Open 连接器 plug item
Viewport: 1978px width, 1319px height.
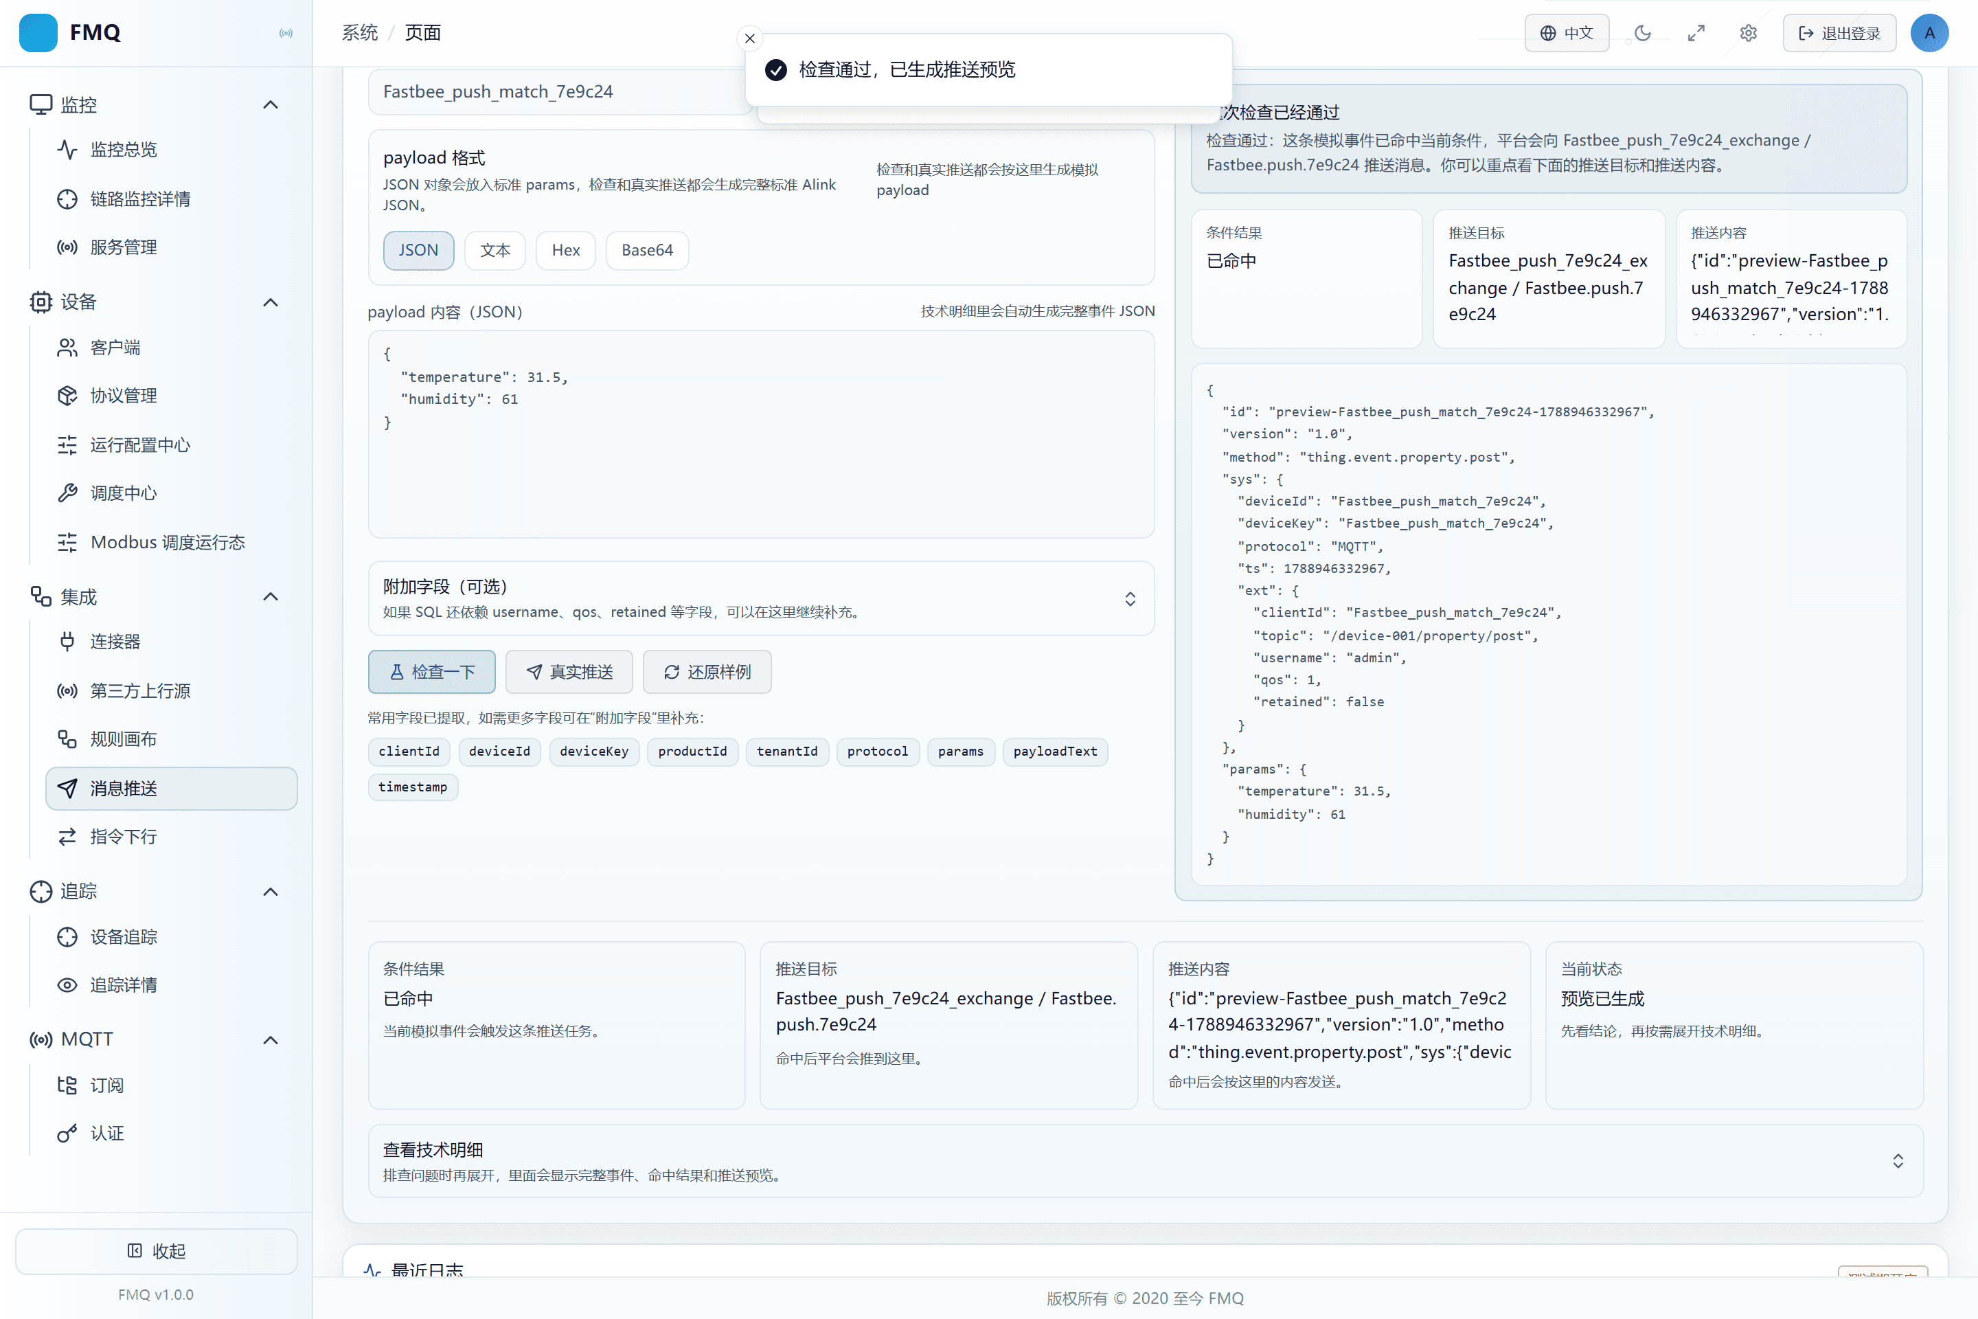click(x=172, y=642)
